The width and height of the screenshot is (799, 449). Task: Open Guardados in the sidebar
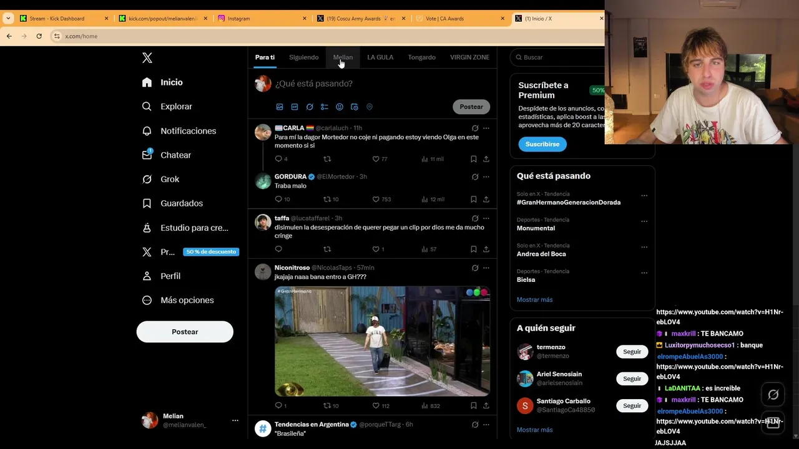pos(172,203)
